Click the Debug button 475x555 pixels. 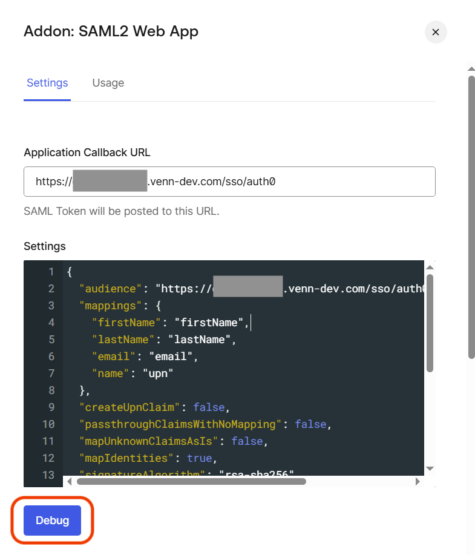(x=53, y=521)
